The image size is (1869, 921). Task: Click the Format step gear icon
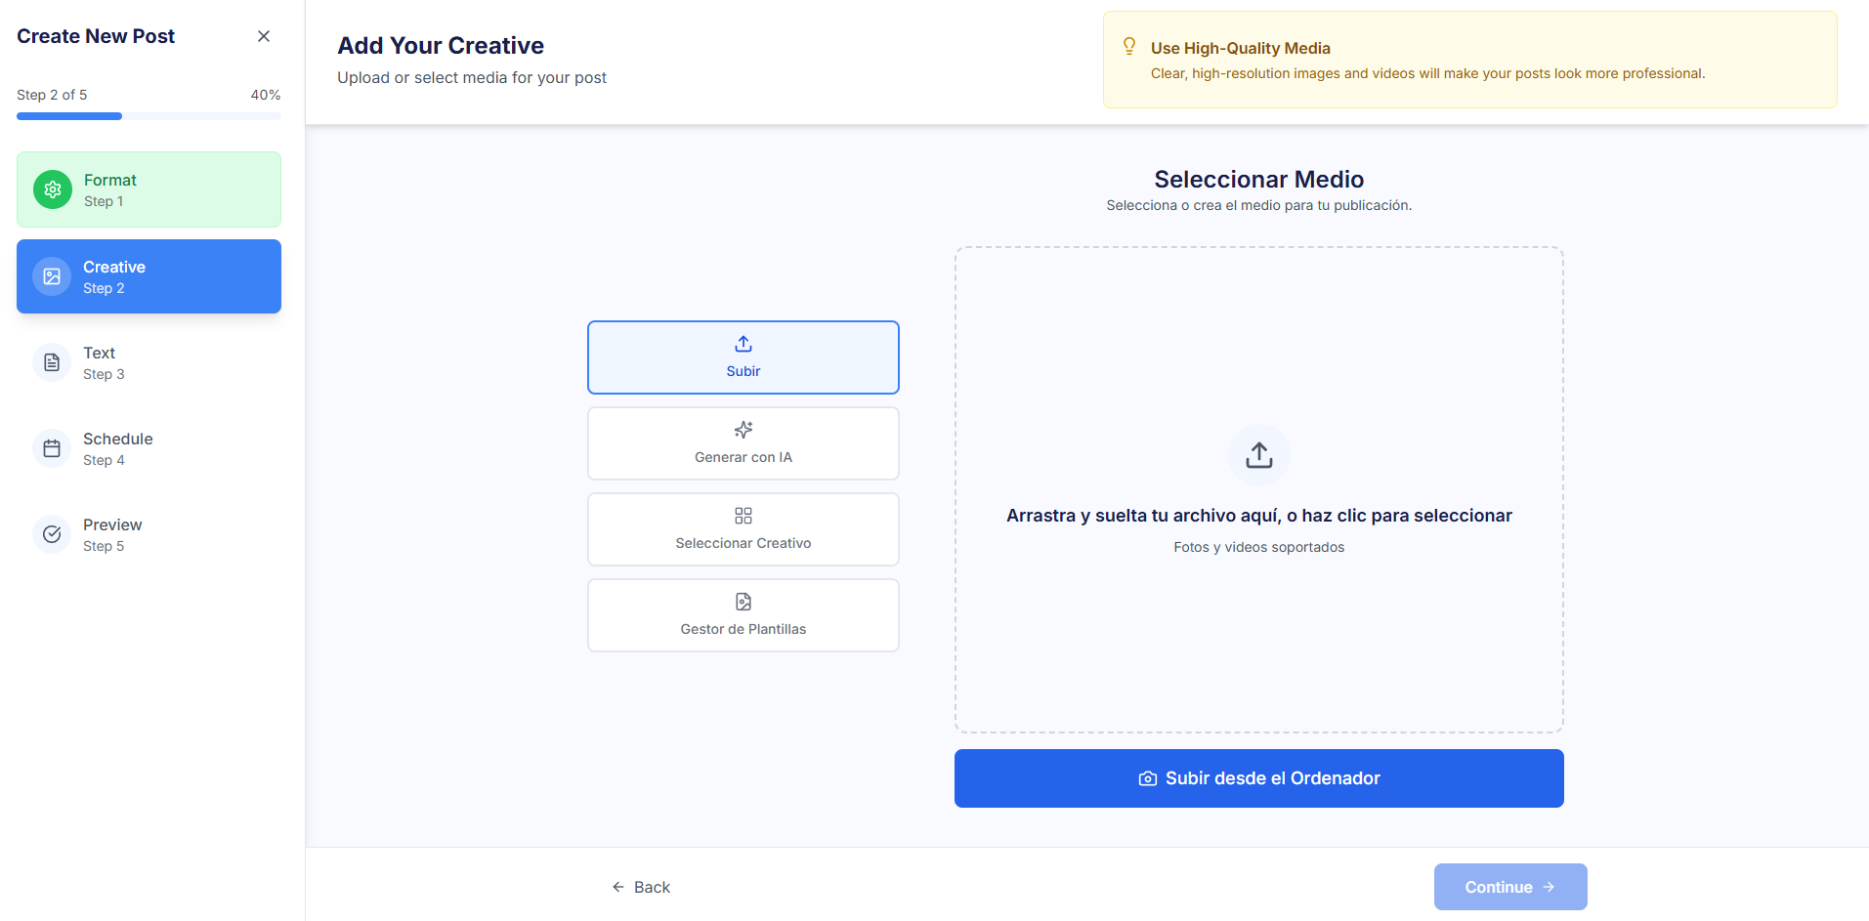coord(53,189)
